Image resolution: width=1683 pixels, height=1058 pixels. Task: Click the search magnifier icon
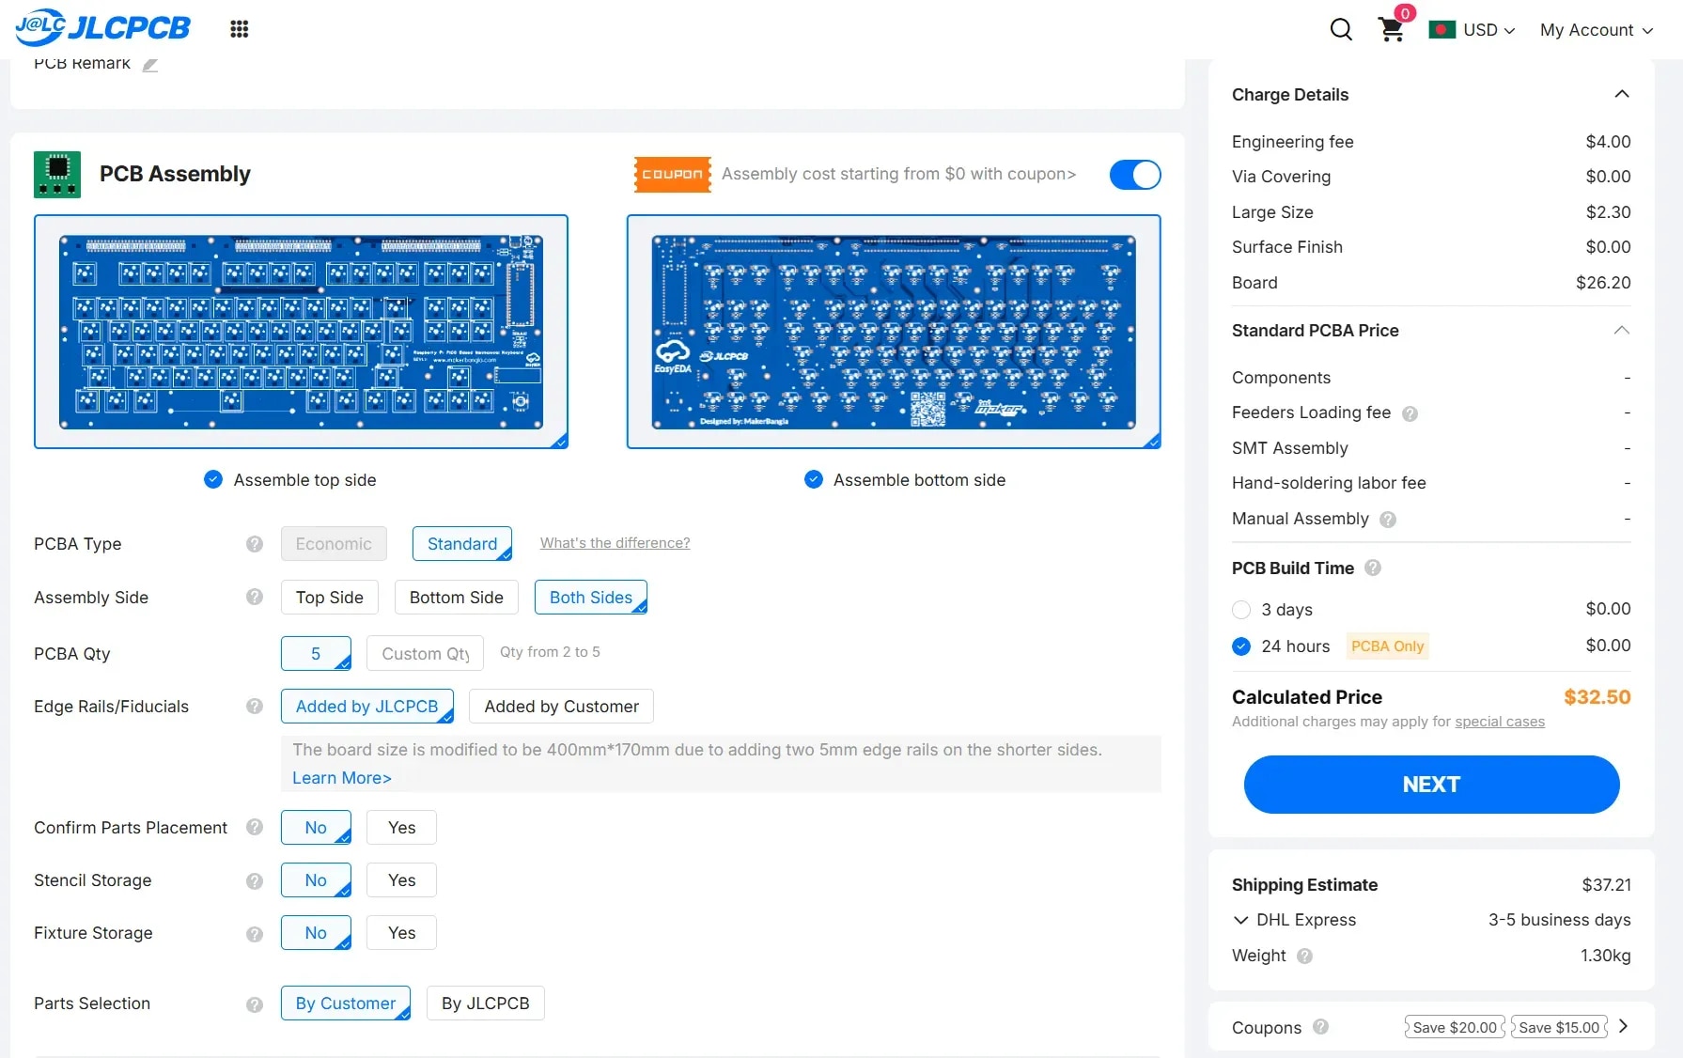point(1341,30)
